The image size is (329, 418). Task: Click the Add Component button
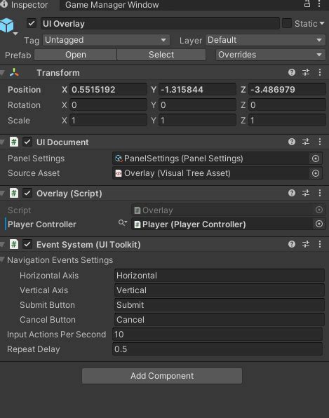[x=162, y=376]
